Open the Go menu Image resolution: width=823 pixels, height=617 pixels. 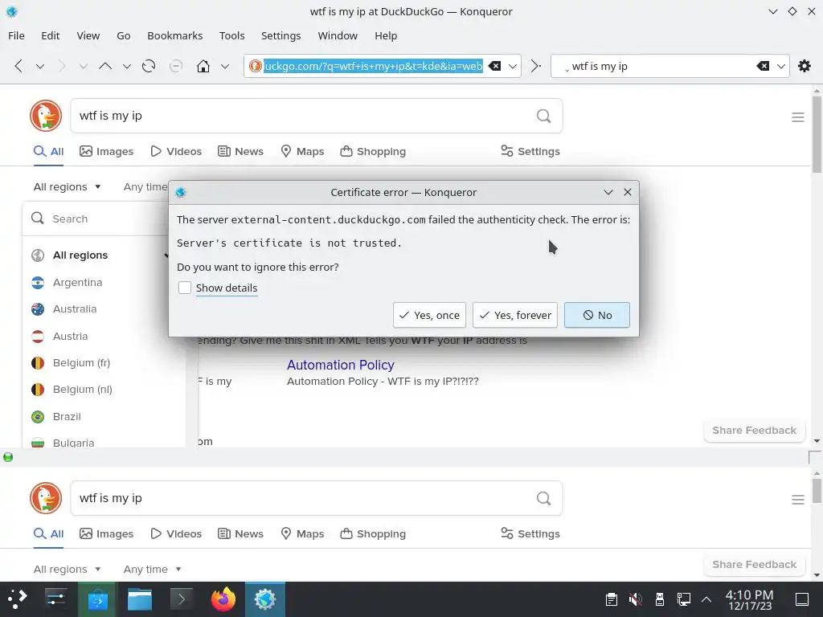click(x=123, y=35)
